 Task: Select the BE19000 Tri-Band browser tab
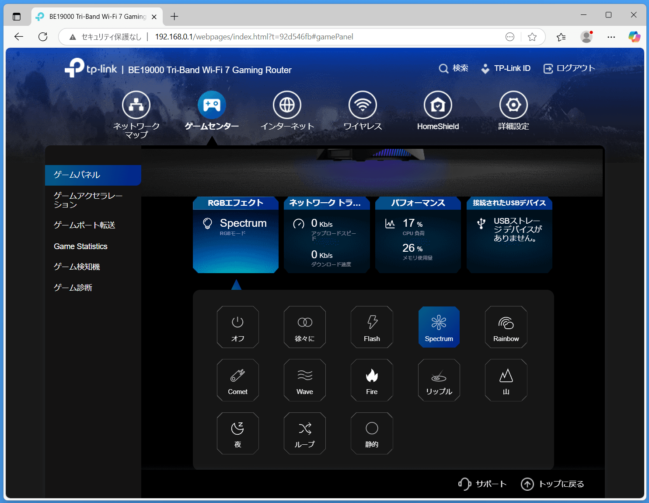coord(97,17)
